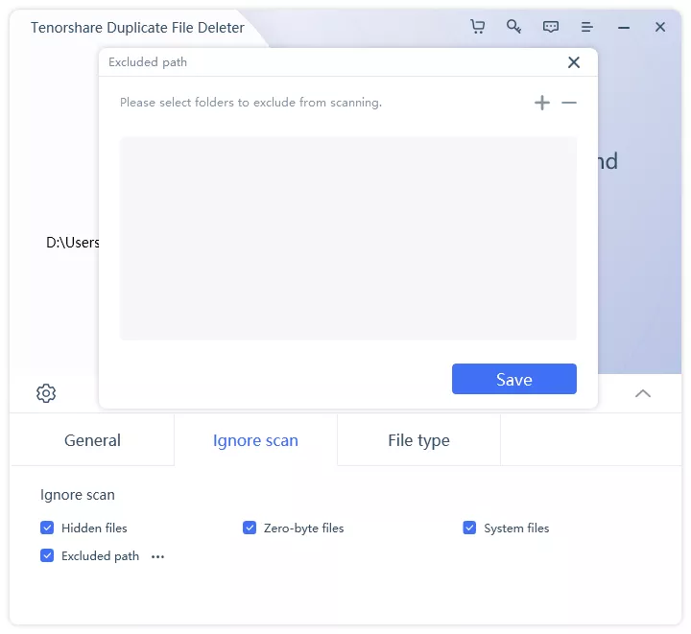
Task: Close the Tenorshare application window
Action: click(x=660, y=27)
